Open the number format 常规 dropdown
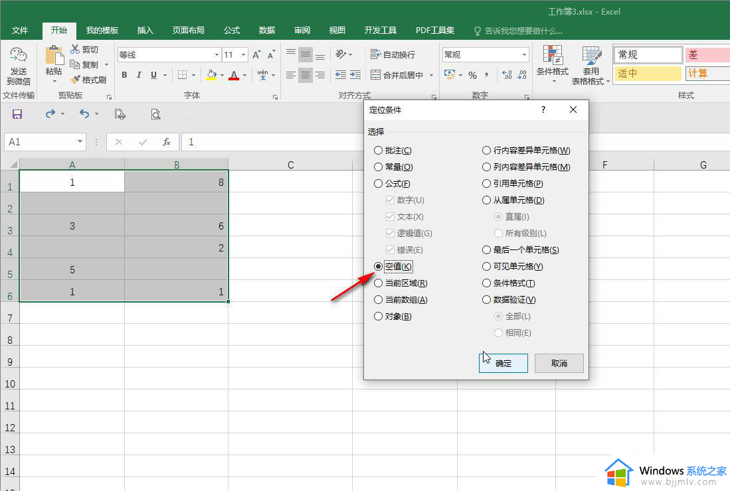 click(x=525, y=55)
